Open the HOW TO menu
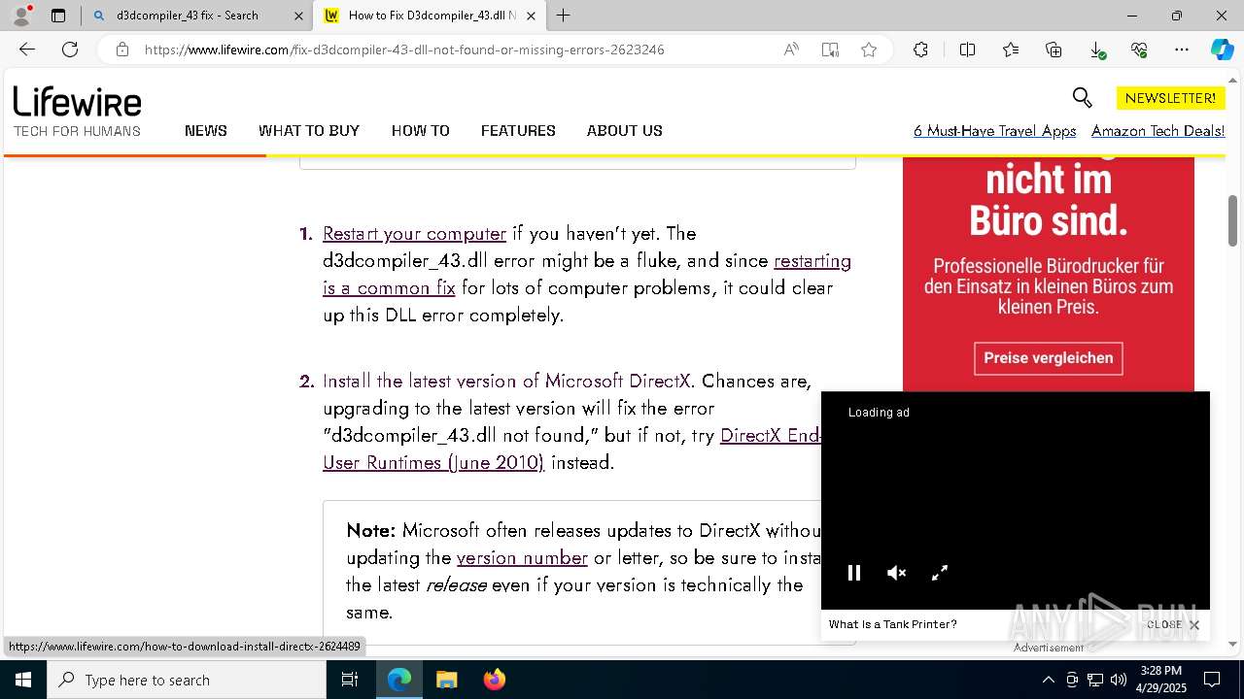 click(x=421, y=130)
